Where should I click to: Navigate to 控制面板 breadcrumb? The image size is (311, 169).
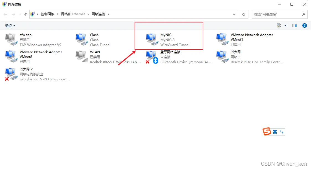coord(48,14)
